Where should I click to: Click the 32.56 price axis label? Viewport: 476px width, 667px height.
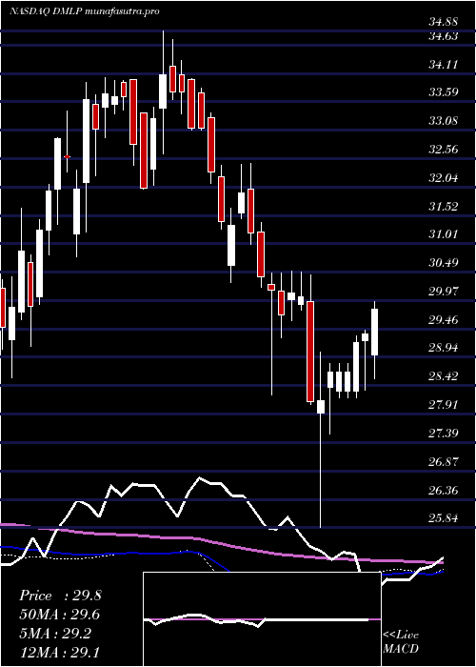pos(443,150)
